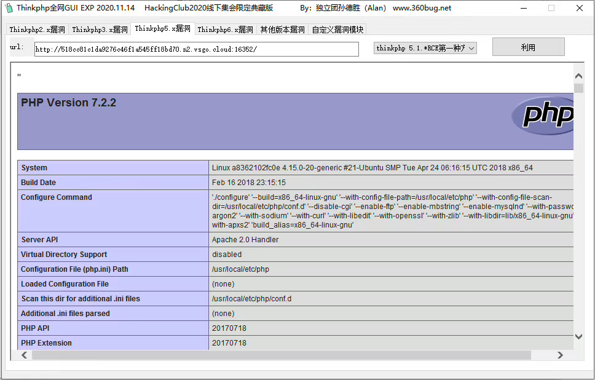Screen dimensions: 595x380
Task: Click the /usr/local/etc/php/conf.d value
Action: tap(251, 299)
